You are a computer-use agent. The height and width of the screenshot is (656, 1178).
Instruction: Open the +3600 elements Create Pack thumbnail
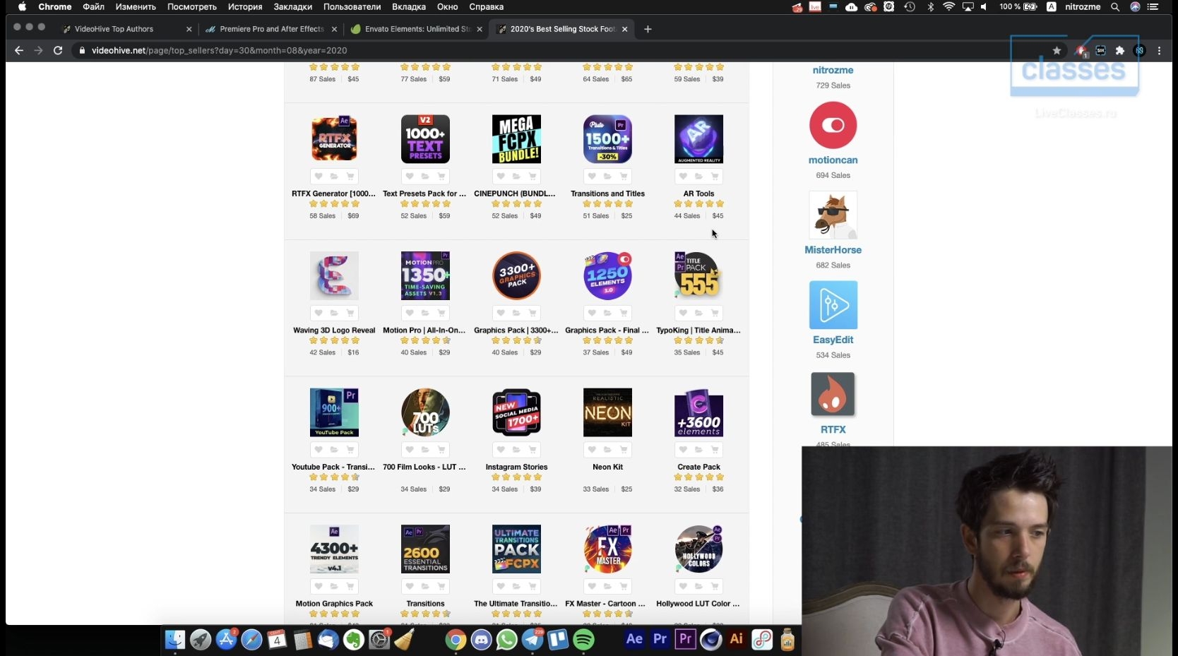point(698,412)
